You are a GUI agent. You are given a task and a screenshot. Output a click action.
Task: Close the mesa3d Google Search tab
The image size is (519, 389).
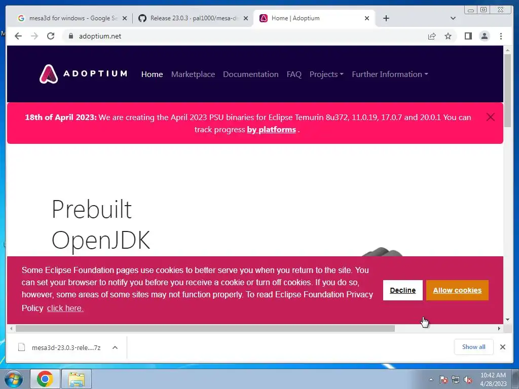click(125, 18)
